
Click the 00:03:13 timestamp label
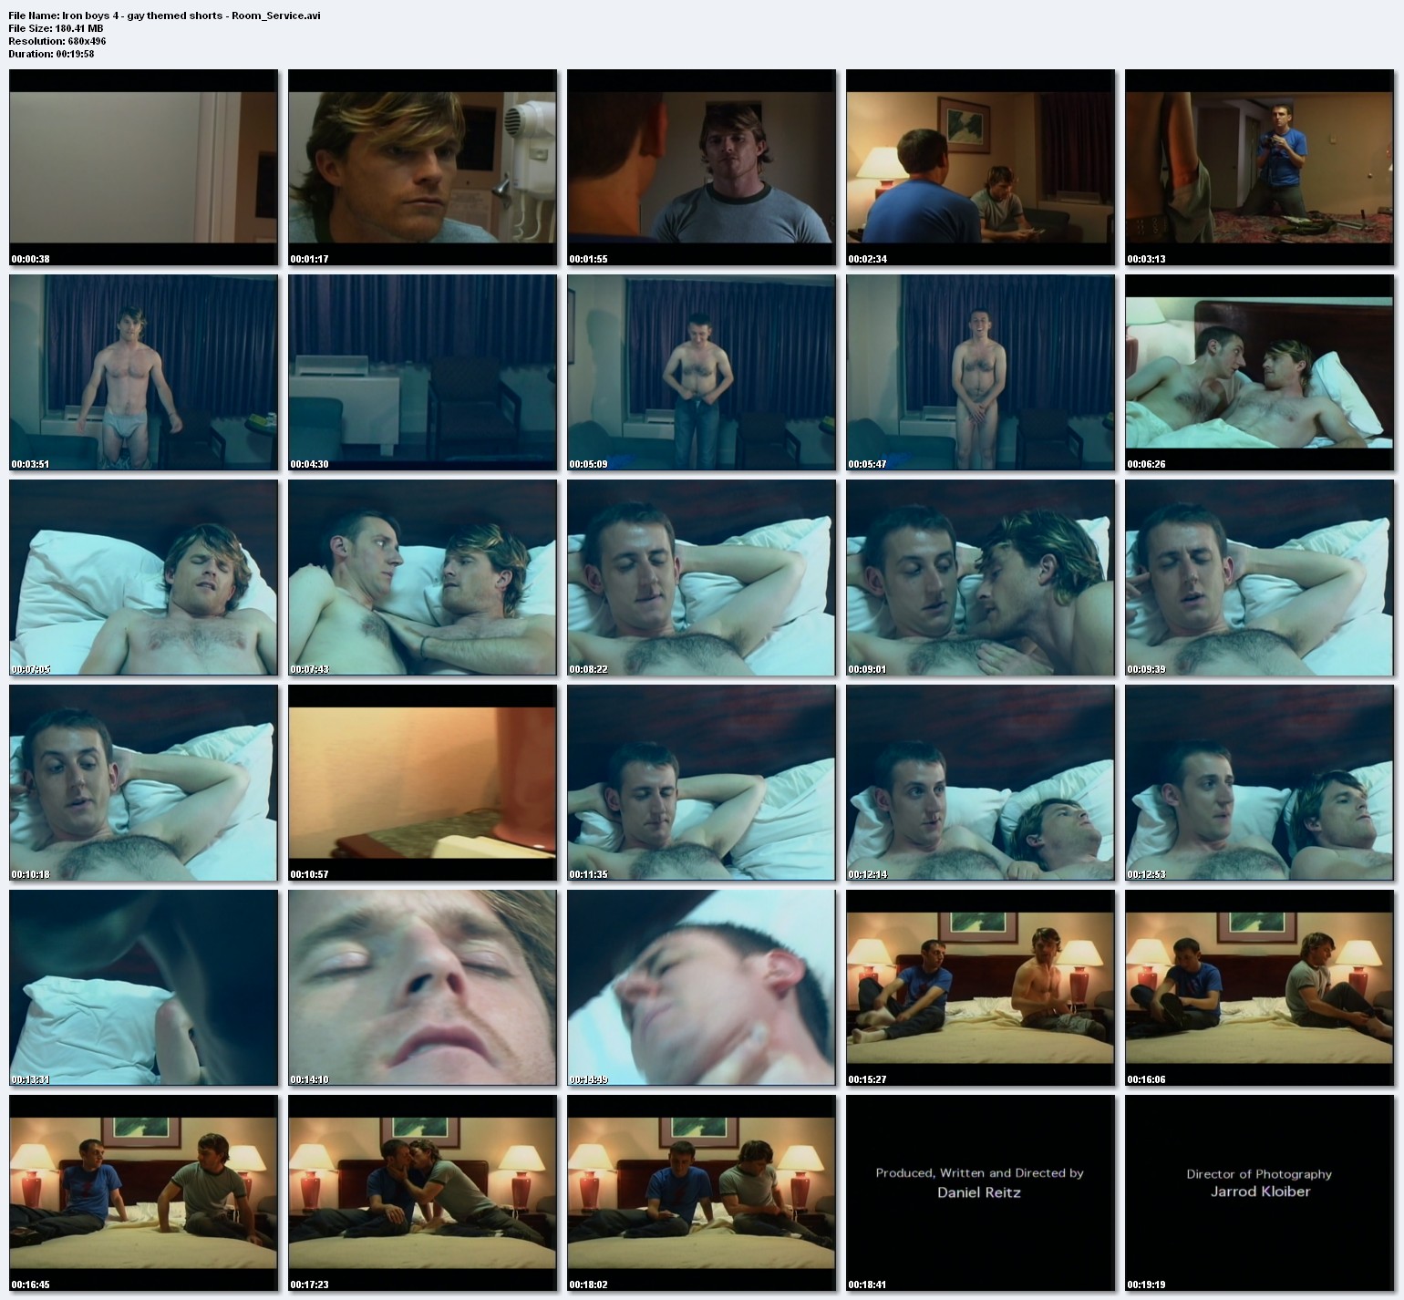pos(1146,259)
